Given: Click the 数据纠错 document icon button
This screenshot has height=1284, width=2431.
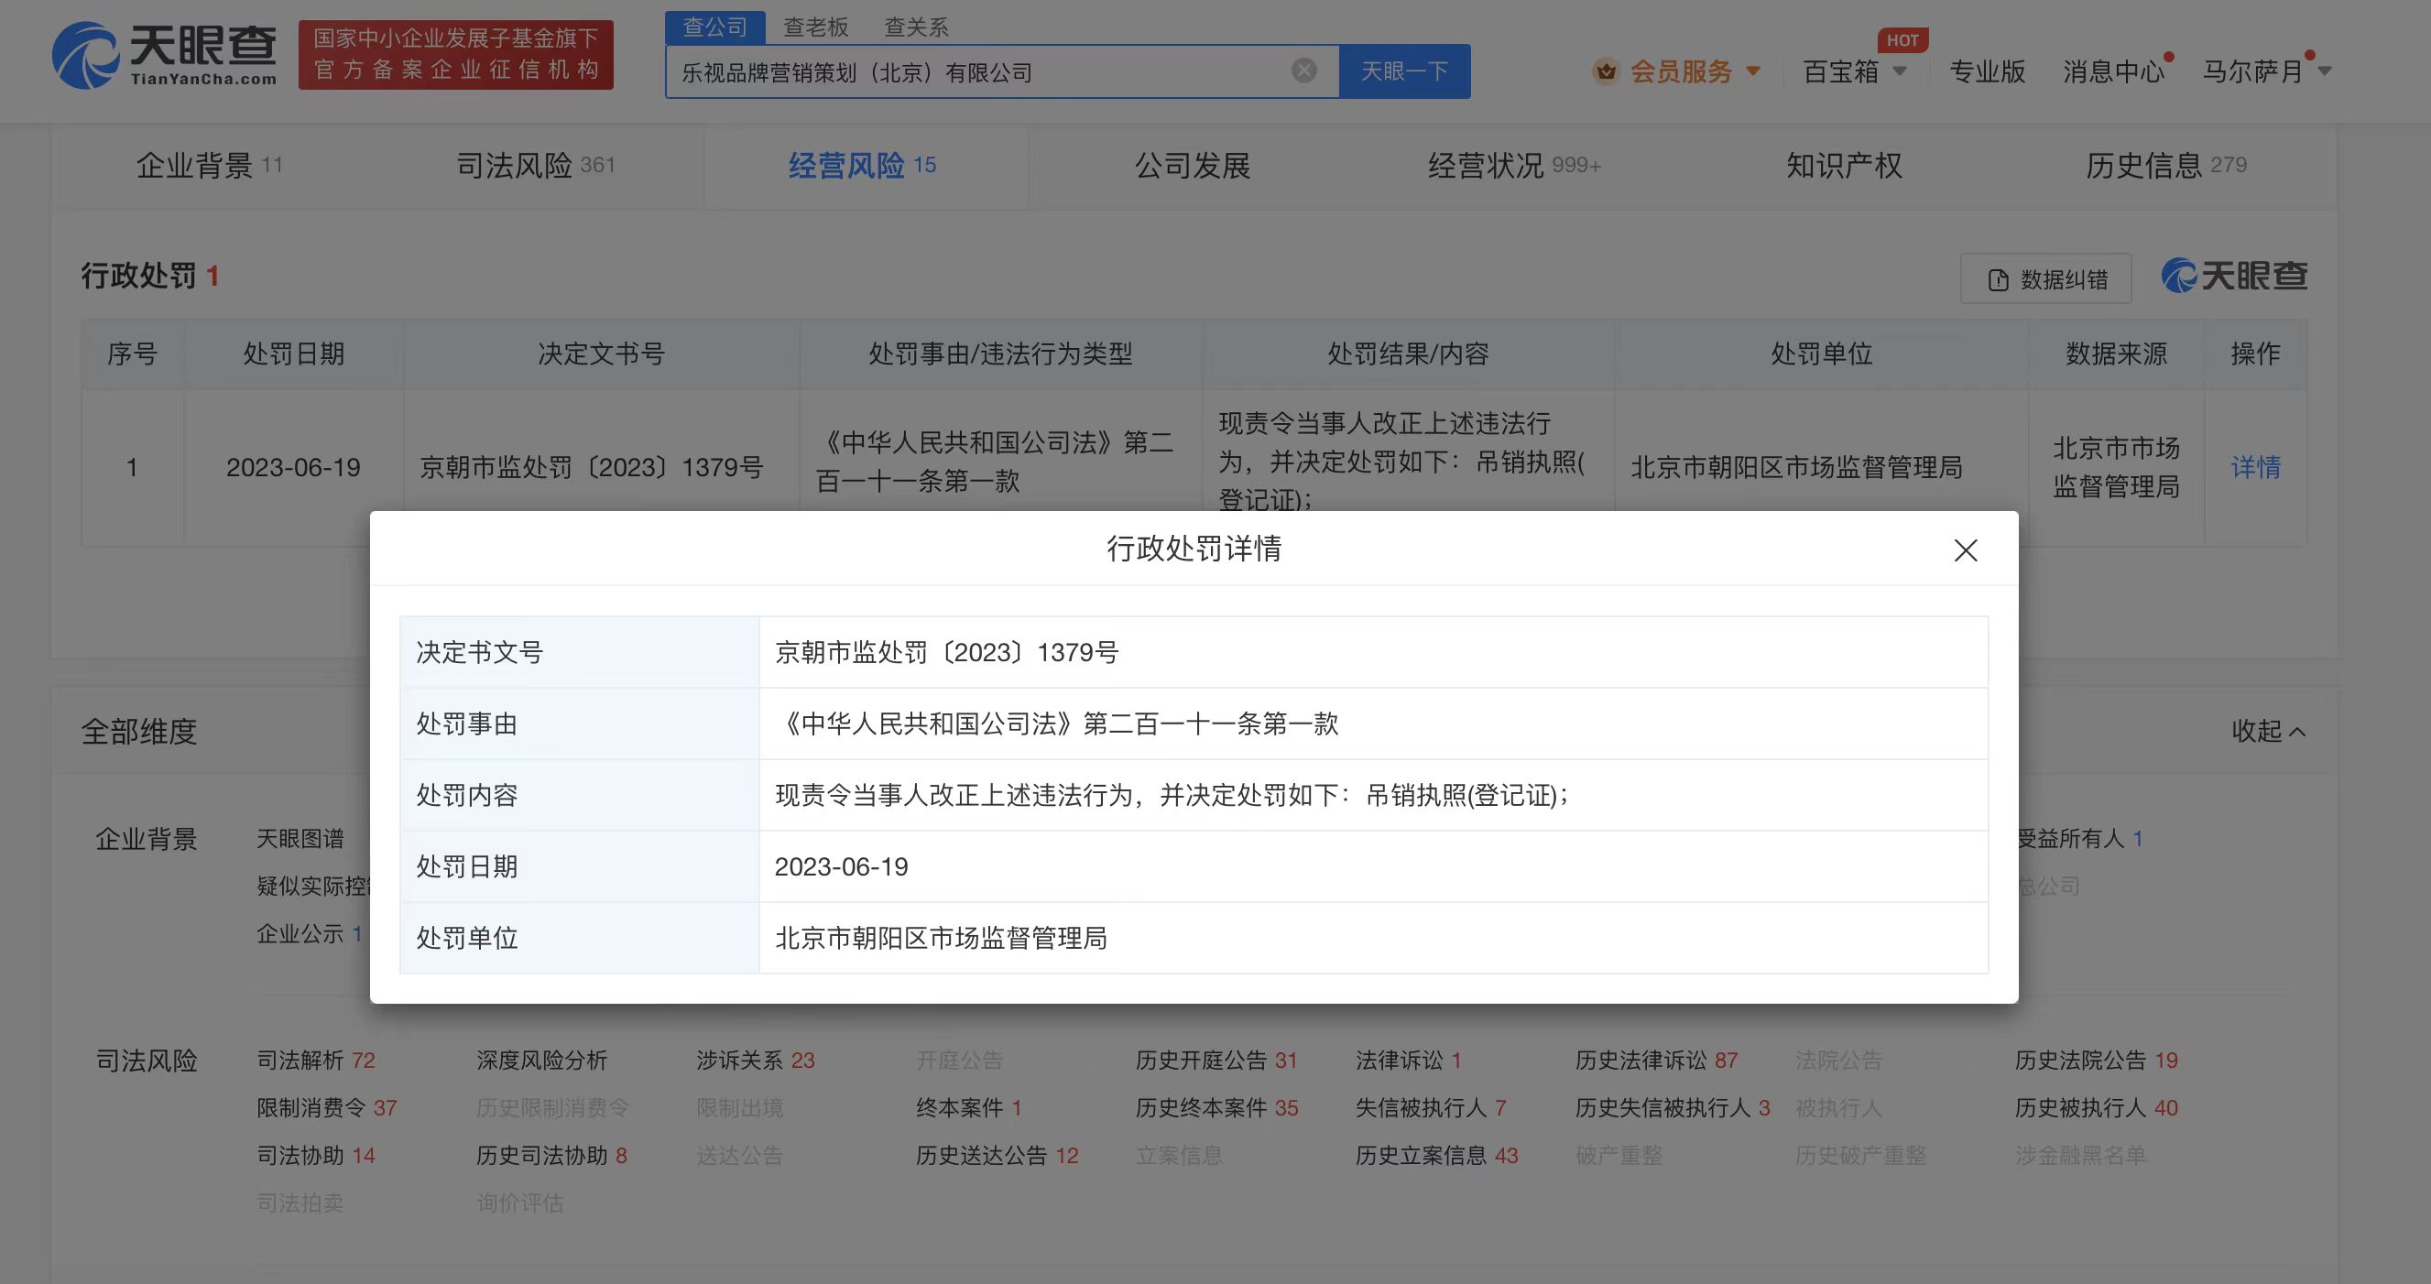Looking at the screenshot, I should [2045, 279].
